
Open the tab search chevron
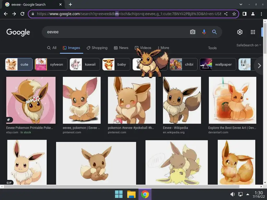pyautogui.click(x=241, y=4)
